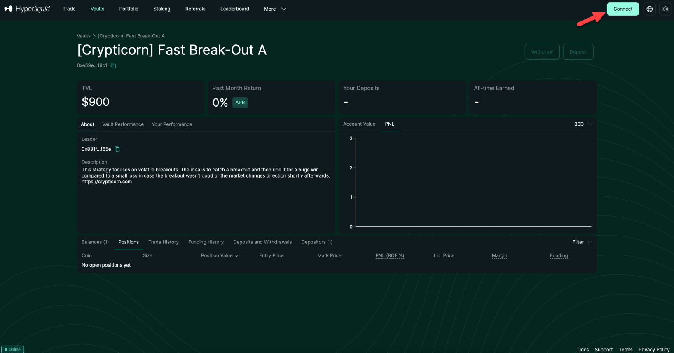The height and width of the screenshot is (353, 674).
Task: Click the Online status indicator
Action: click(x=13, y=349)
